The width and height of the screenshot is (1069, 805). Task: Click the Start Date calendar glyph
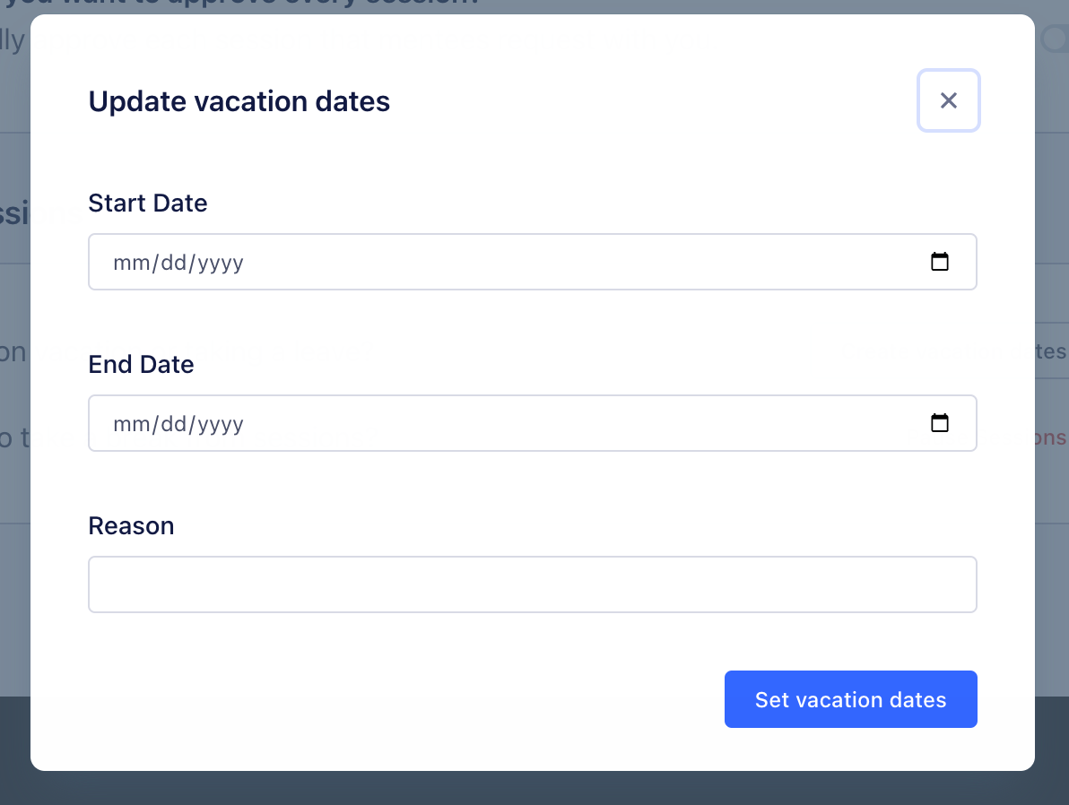(940, 261)
